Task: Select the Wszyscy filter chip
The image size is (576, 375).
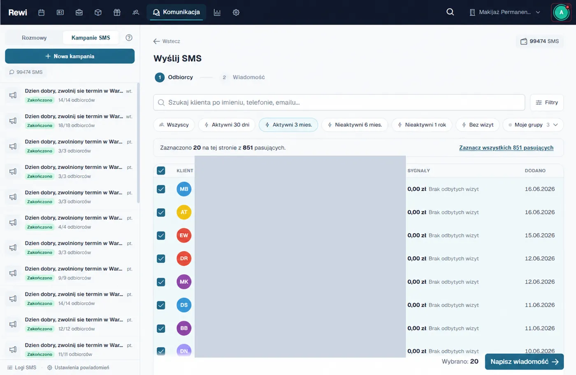Action: click(x=174, y=125)
